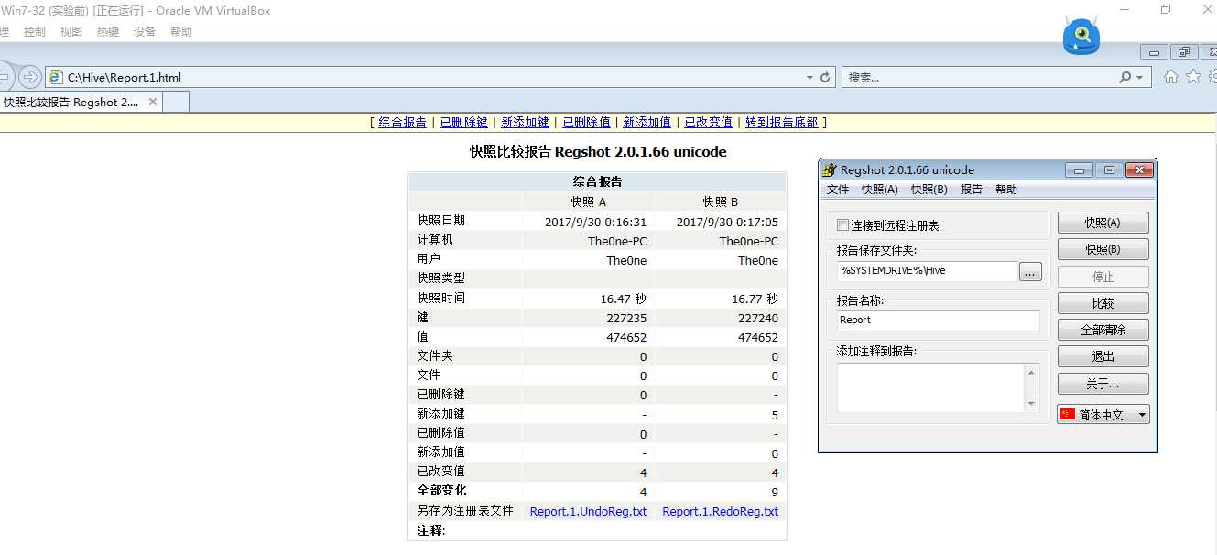Screen dimensions: 1217x555
Task: Open the Report.1.RedoReg.txt link
Action: (720, 512)
